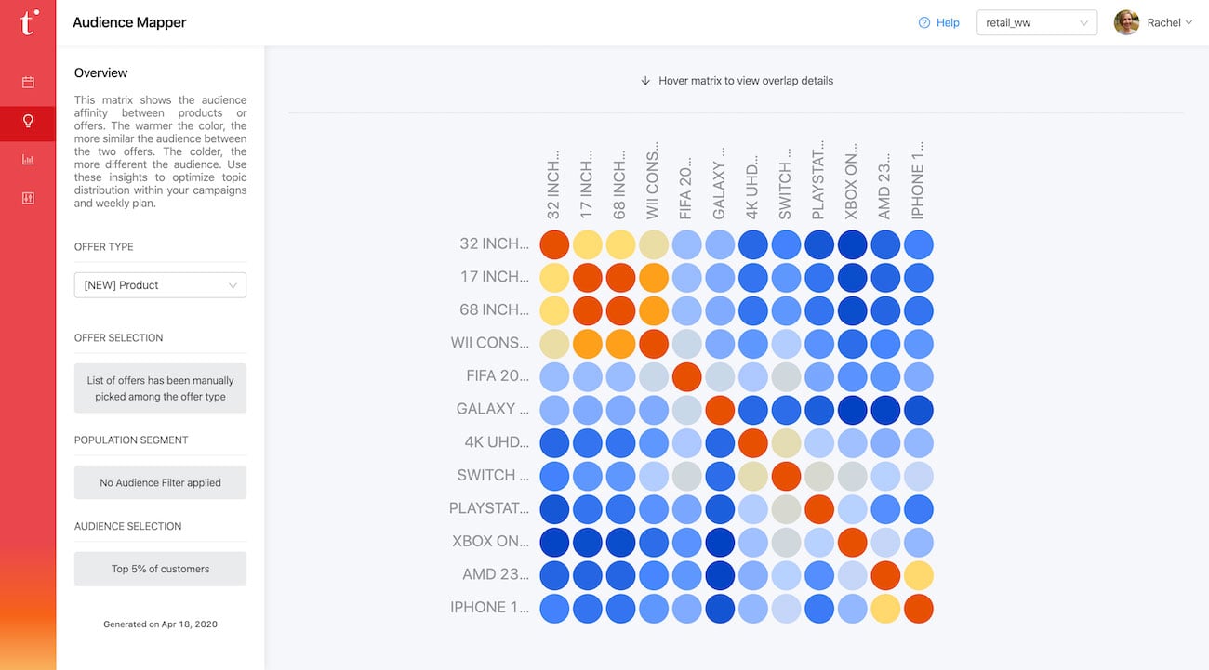Open the calendar icon in sidebar
The image size is (1209, 670).
[28, 83]
